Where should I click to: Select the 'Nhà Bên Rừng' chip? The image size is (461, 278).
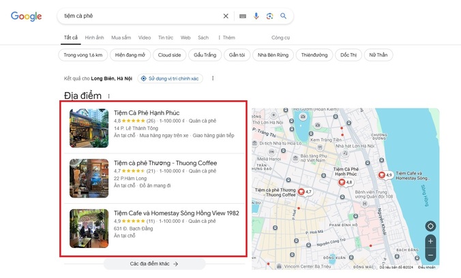273,55
